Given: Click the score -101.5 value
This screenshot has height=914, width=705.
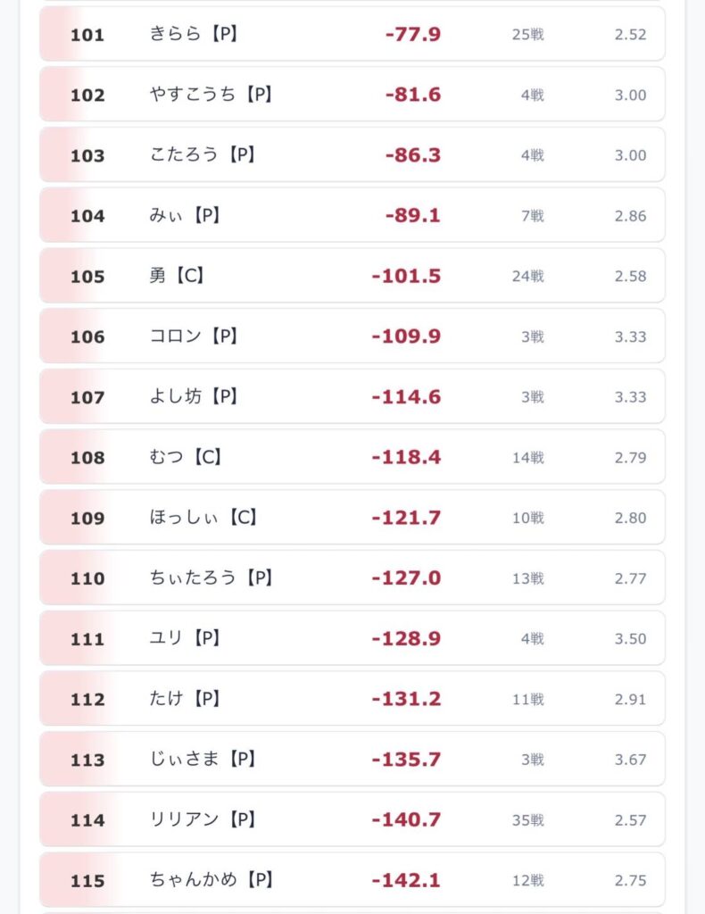Looking at the screenshot, I should 406,276.
